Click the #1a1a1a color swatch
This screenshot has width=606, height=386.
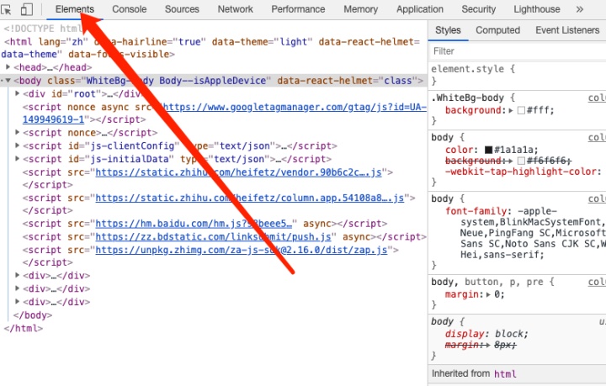[x=488, y=150]
